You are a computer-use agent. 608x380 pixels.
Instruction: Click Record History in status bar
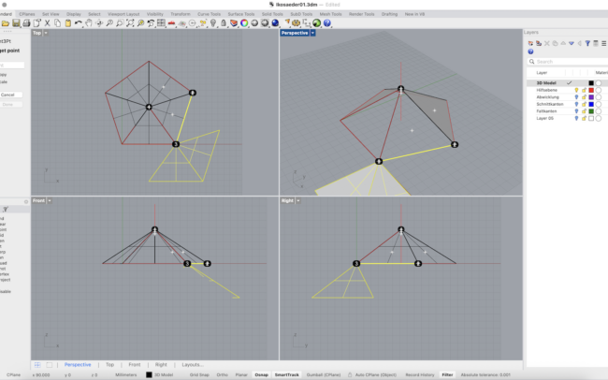pyautogui.click(x=420, y=375)
